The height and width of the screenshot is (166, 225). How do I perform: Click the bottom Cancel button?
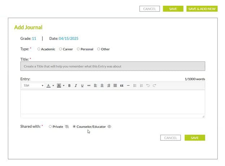(170, 138)
